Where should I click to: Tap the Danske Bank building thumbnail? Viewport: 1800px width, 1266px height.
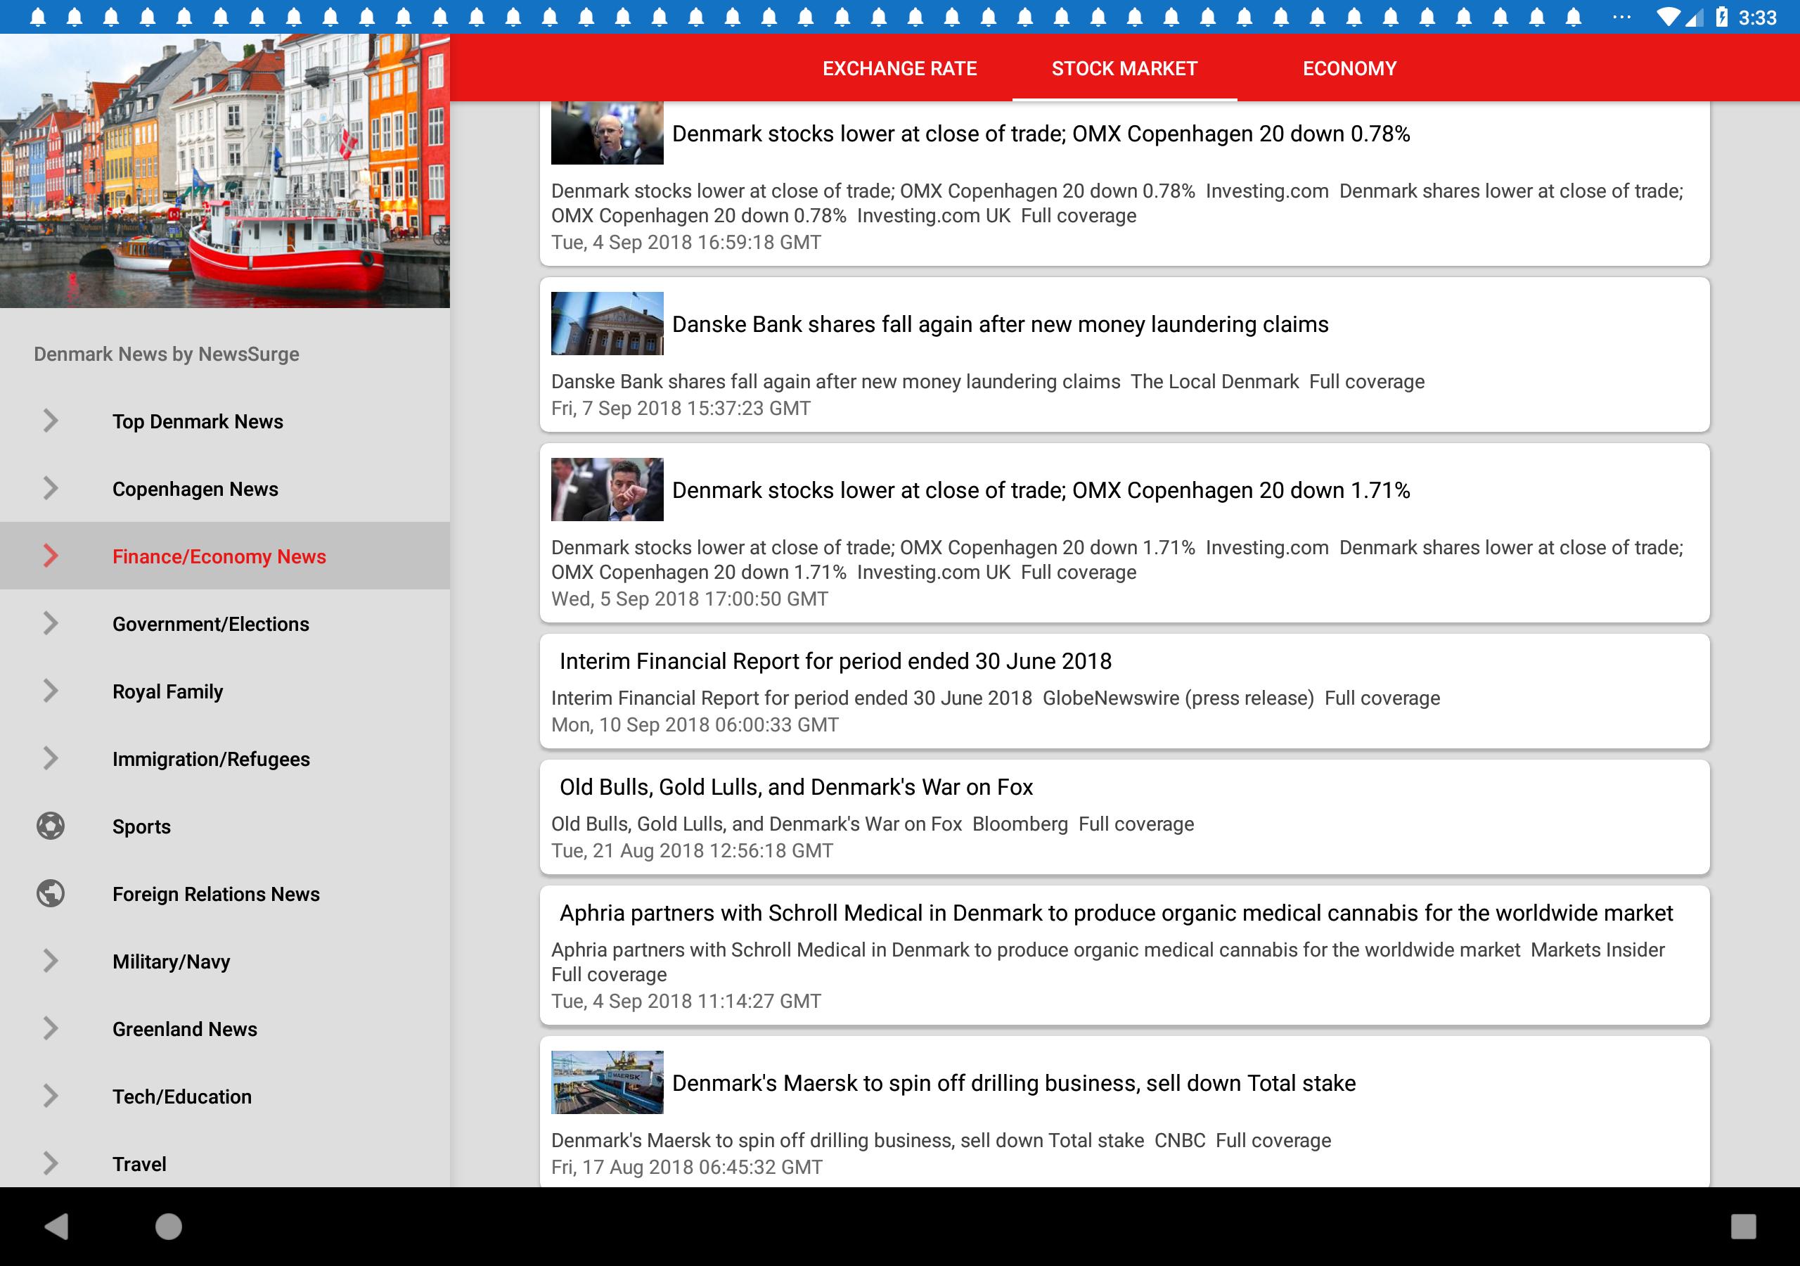pyautogui.click(x=607, y=323)
